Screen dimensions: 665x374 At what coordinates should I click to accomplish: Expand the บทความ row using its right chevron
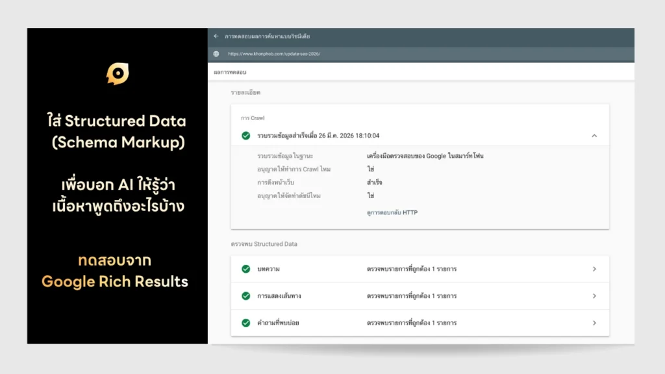tap(594, 269)
